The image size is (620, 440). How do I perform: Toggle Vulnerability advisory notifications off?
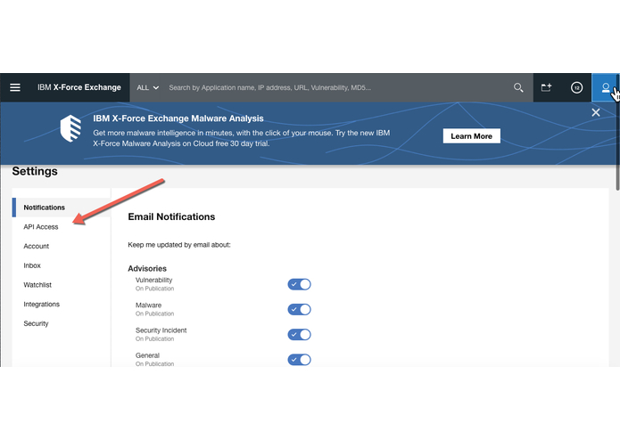pyautogui.click(x=300, y=284)
